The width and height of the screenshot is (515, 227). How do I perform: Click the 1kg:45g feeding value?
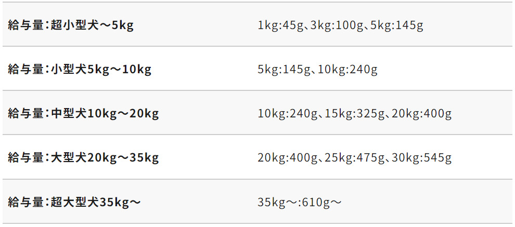280,25
